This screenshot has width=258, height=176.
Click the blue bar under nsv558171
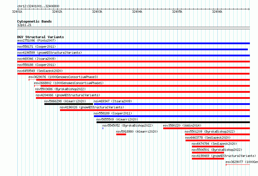point(132,49)
